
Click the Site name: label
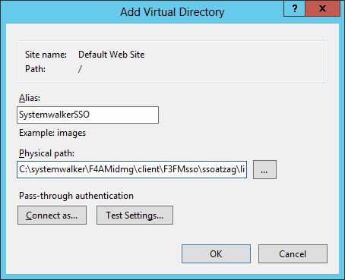tap(46, 55)
